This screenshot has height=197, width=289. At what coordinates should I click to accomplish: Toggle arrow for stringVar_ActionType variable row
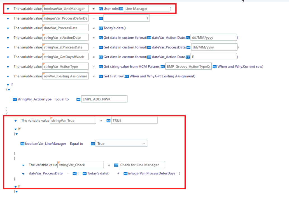[8, 67]
